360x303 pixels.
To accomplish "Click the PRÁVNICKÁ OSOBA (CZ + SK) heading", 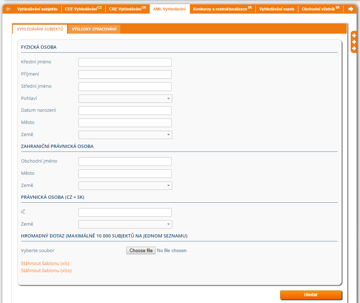I will [x=53, y=197].
